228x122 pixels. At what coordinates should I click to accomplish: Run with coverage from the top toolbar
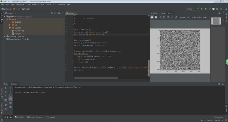tap(209, 9)
